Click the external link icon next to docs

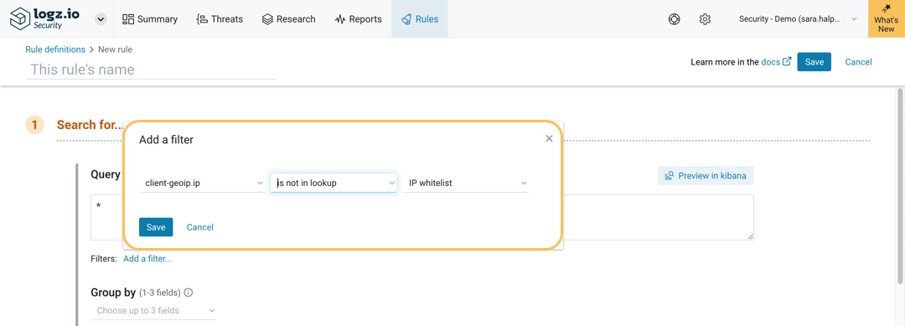[787, 62]
